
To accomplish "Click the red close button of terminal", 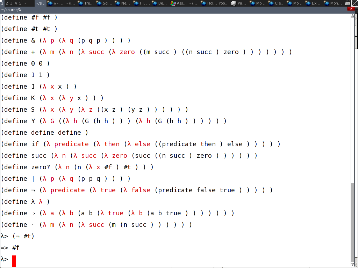I will [351, 9].
